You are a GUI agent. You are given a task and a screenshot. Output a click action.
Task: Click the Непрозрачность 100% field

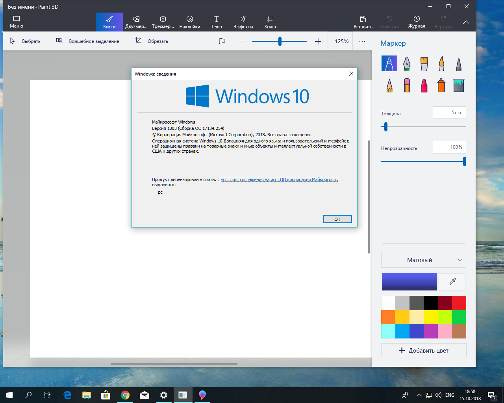[x=449, y=147]
